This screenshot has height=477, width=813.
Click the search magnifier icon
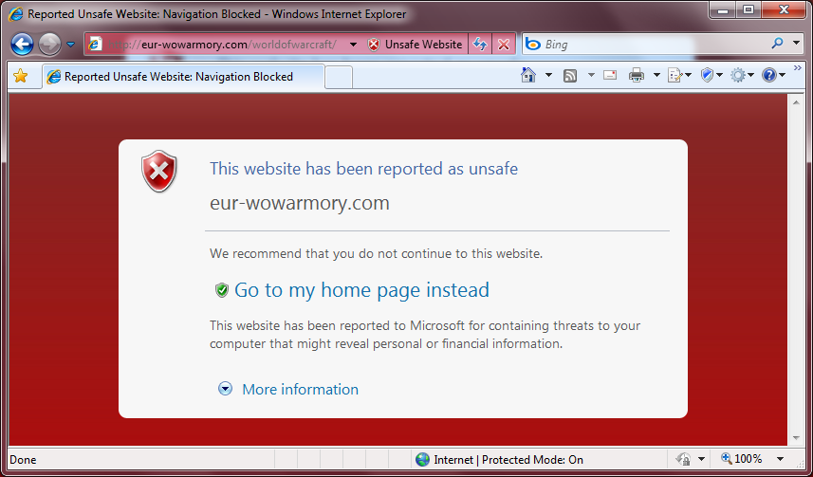click(777, 44)
